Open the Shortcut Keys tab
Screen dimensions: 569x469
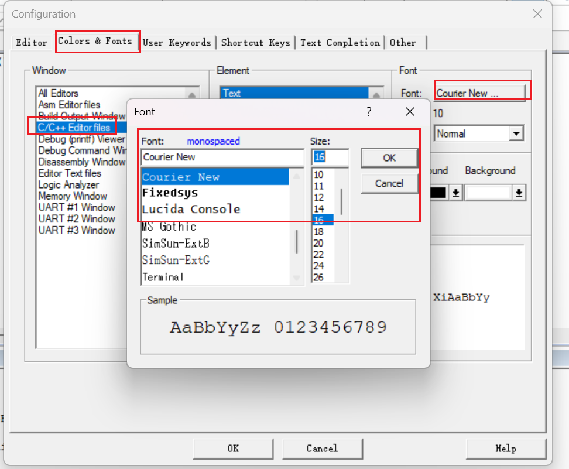[255, 43]
